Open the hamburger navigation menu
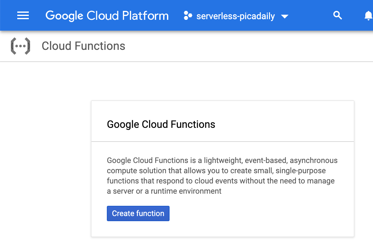This screenshot has height=248, width=373. click(x=23, y=15)
